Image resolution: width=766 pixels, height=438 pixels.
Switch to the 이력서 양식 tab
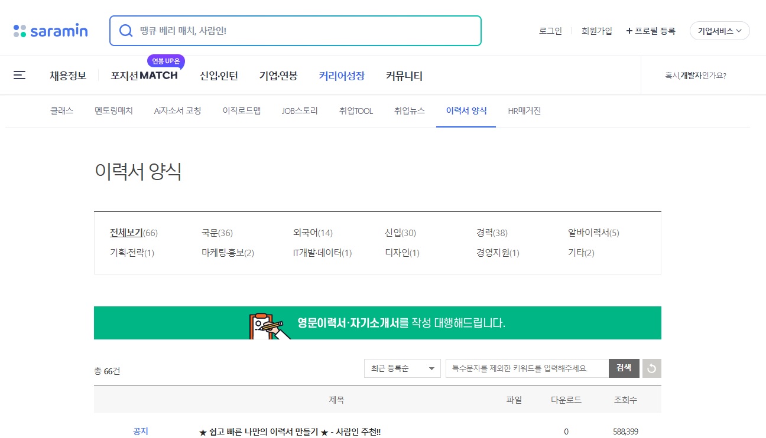pos(466,110)
